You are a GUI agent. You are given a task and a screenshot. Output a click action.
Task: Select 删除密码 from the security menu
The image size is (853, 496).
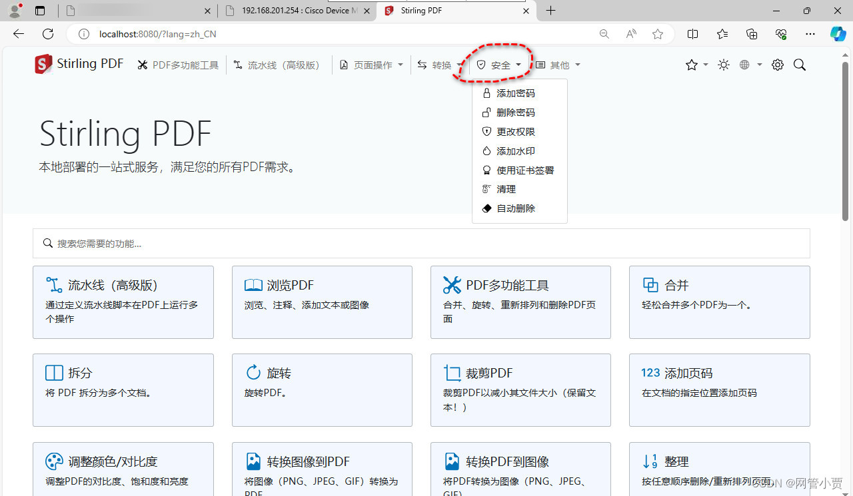pyautogui.click(x=520, y=113)
